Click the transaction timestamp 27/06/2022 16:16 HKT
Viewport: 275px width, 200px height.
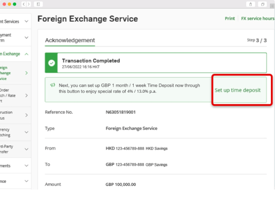[81, 66]
